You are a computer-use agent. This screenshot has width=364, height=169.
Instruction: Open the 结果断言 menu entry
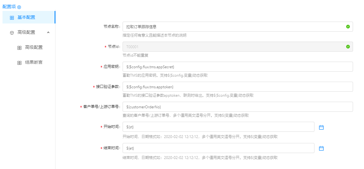pyautogui.click(x=34, y=63)
